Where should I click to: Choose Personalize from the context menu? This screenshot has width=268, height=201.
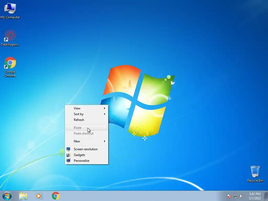tap(86, 161)
